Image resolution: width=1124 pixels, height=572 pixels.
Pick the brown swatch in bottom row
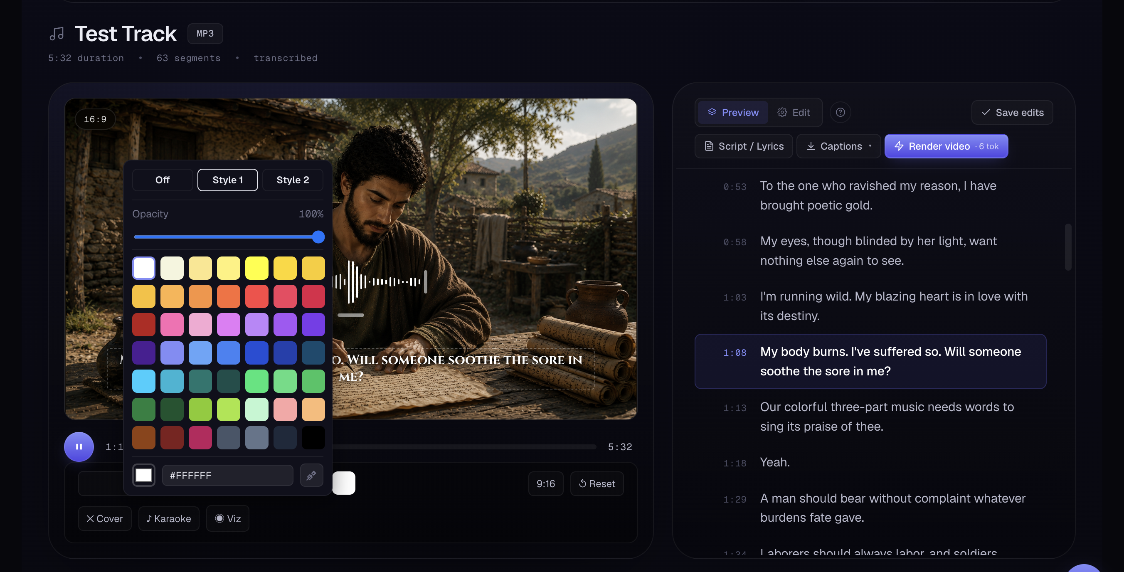click(x=143, y=438)
